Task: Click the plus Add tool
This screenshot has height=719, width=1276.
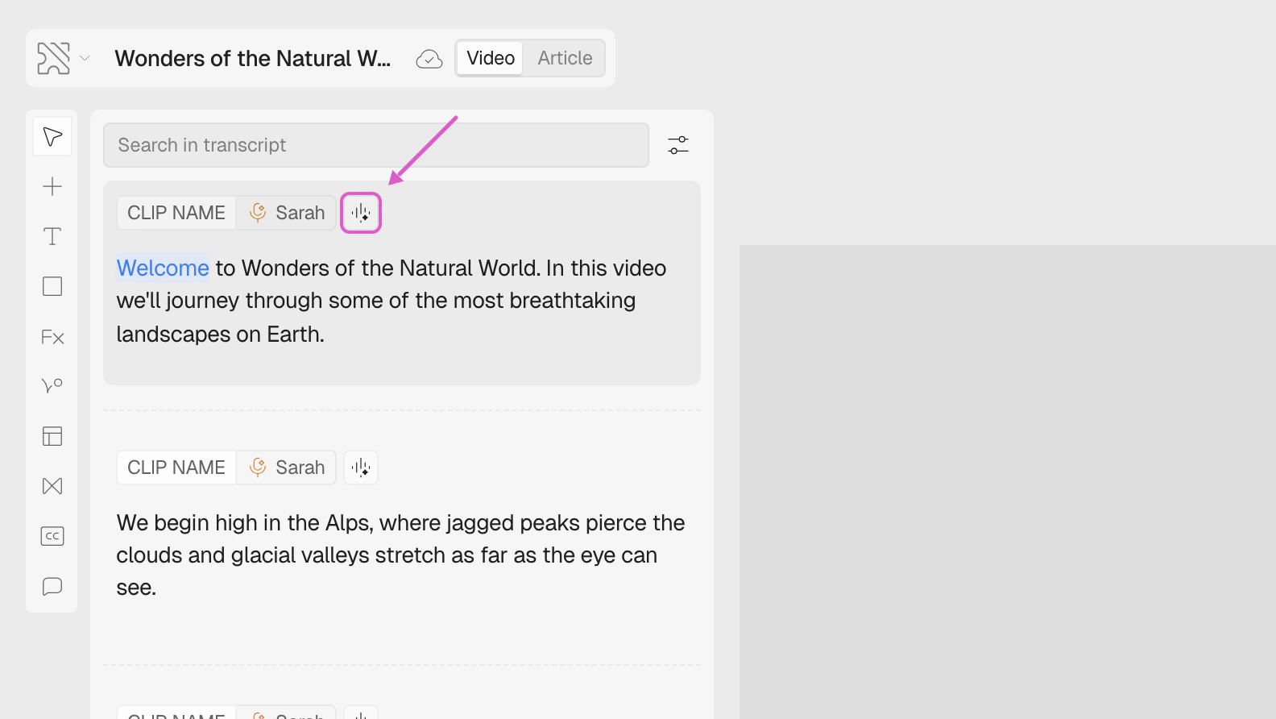Action: tap(52, 186)
